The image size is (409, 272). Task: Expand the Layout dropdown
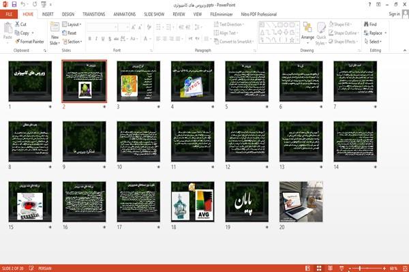[x=72, y=25]
